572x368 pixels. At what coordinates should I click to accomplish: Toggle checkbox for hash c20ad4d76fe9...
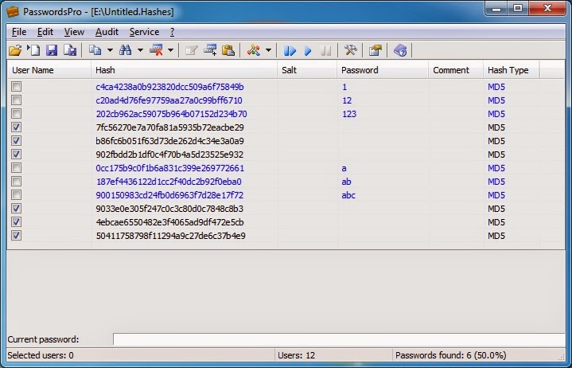pyautogui.click(x=16, y=100)
